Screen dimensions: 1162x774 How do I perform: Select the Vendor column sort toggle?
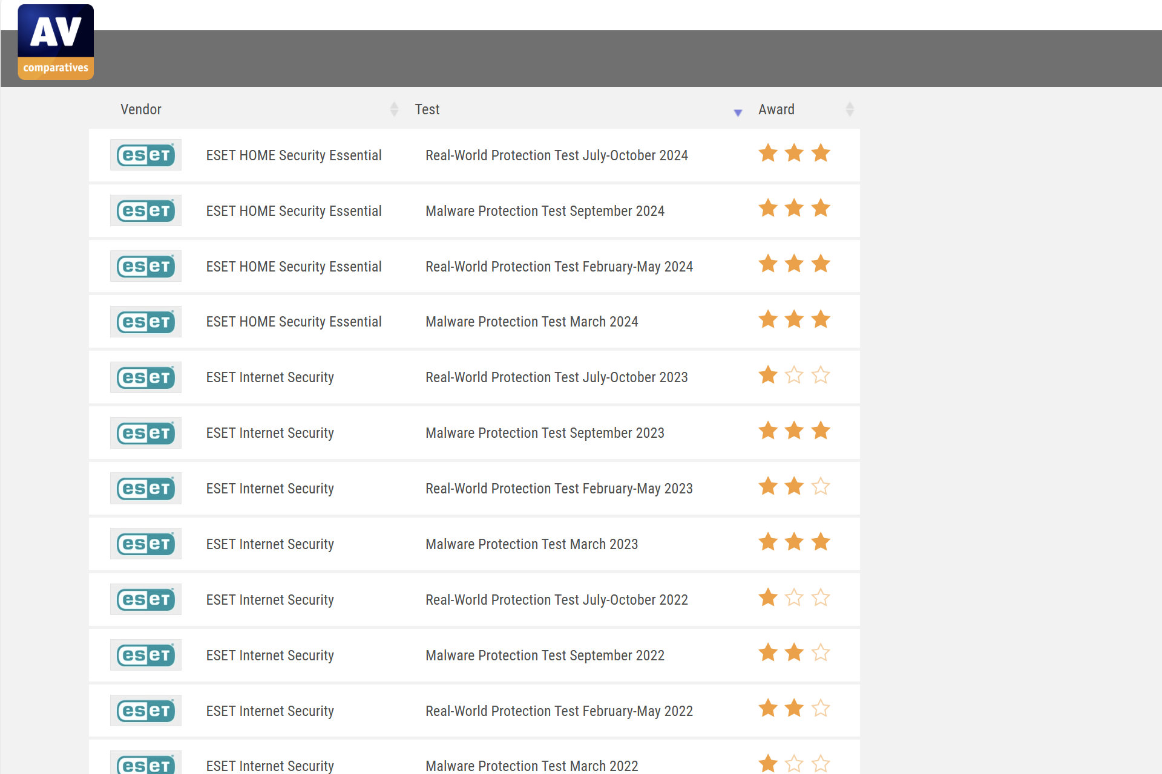390,109
